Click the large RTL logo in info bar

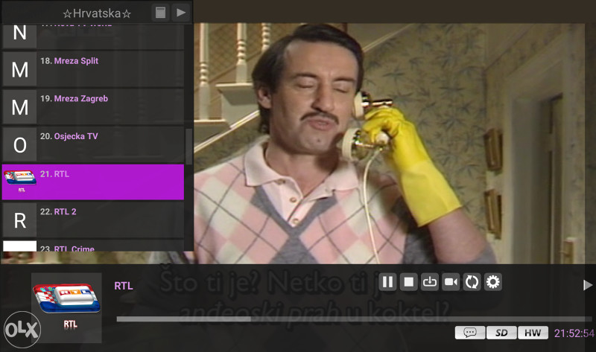click(x=66, y=307)
